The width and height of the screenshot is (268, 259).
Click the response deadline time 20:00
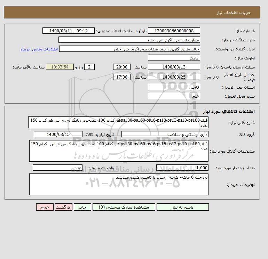[x=122, y=67]
